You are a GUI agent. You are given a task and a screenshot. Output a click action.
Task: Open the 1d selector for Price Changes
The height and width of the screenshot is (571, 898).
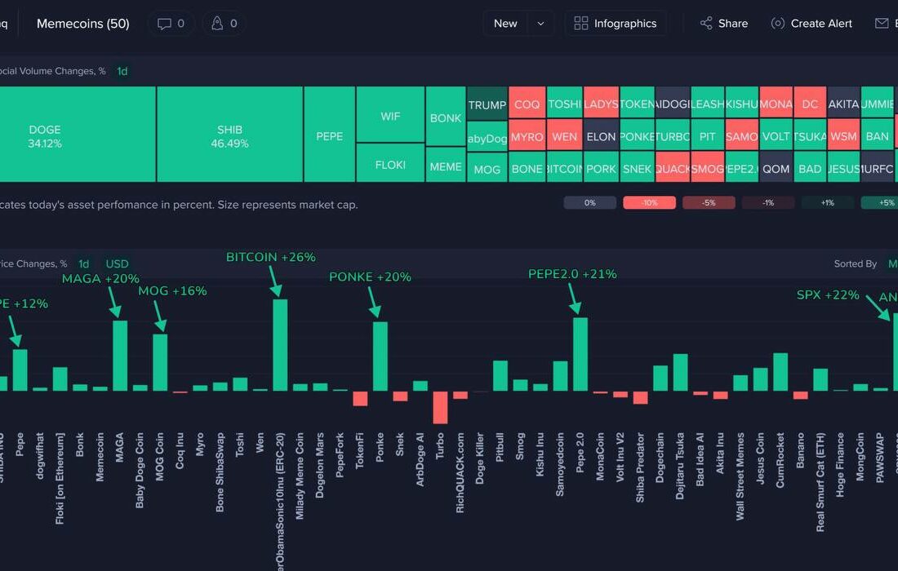(83, 263)
